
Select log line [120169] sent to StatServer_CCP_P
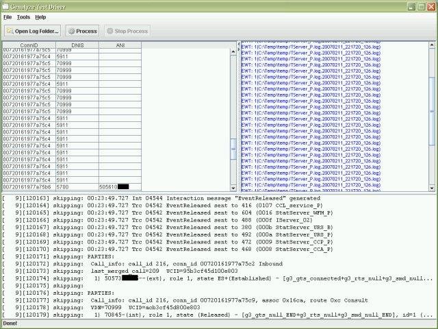[168, 242]
